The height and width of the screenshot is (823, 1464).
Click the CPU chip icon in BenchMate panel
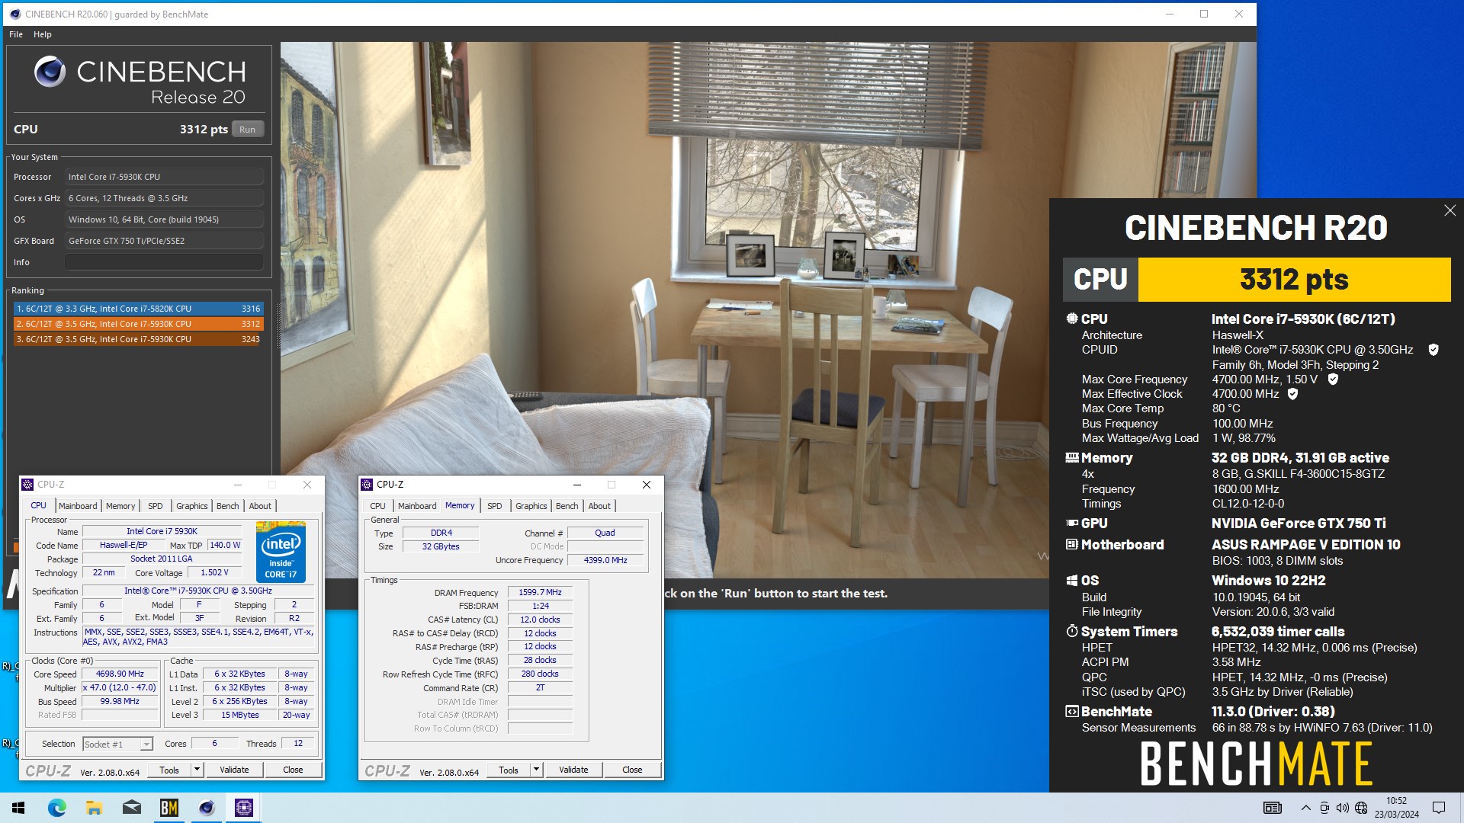[1072, 319]
